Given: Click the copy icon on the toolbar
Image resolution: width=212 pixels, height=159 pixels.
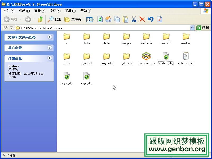Looking at the screenshot, I should pos(117,19).
